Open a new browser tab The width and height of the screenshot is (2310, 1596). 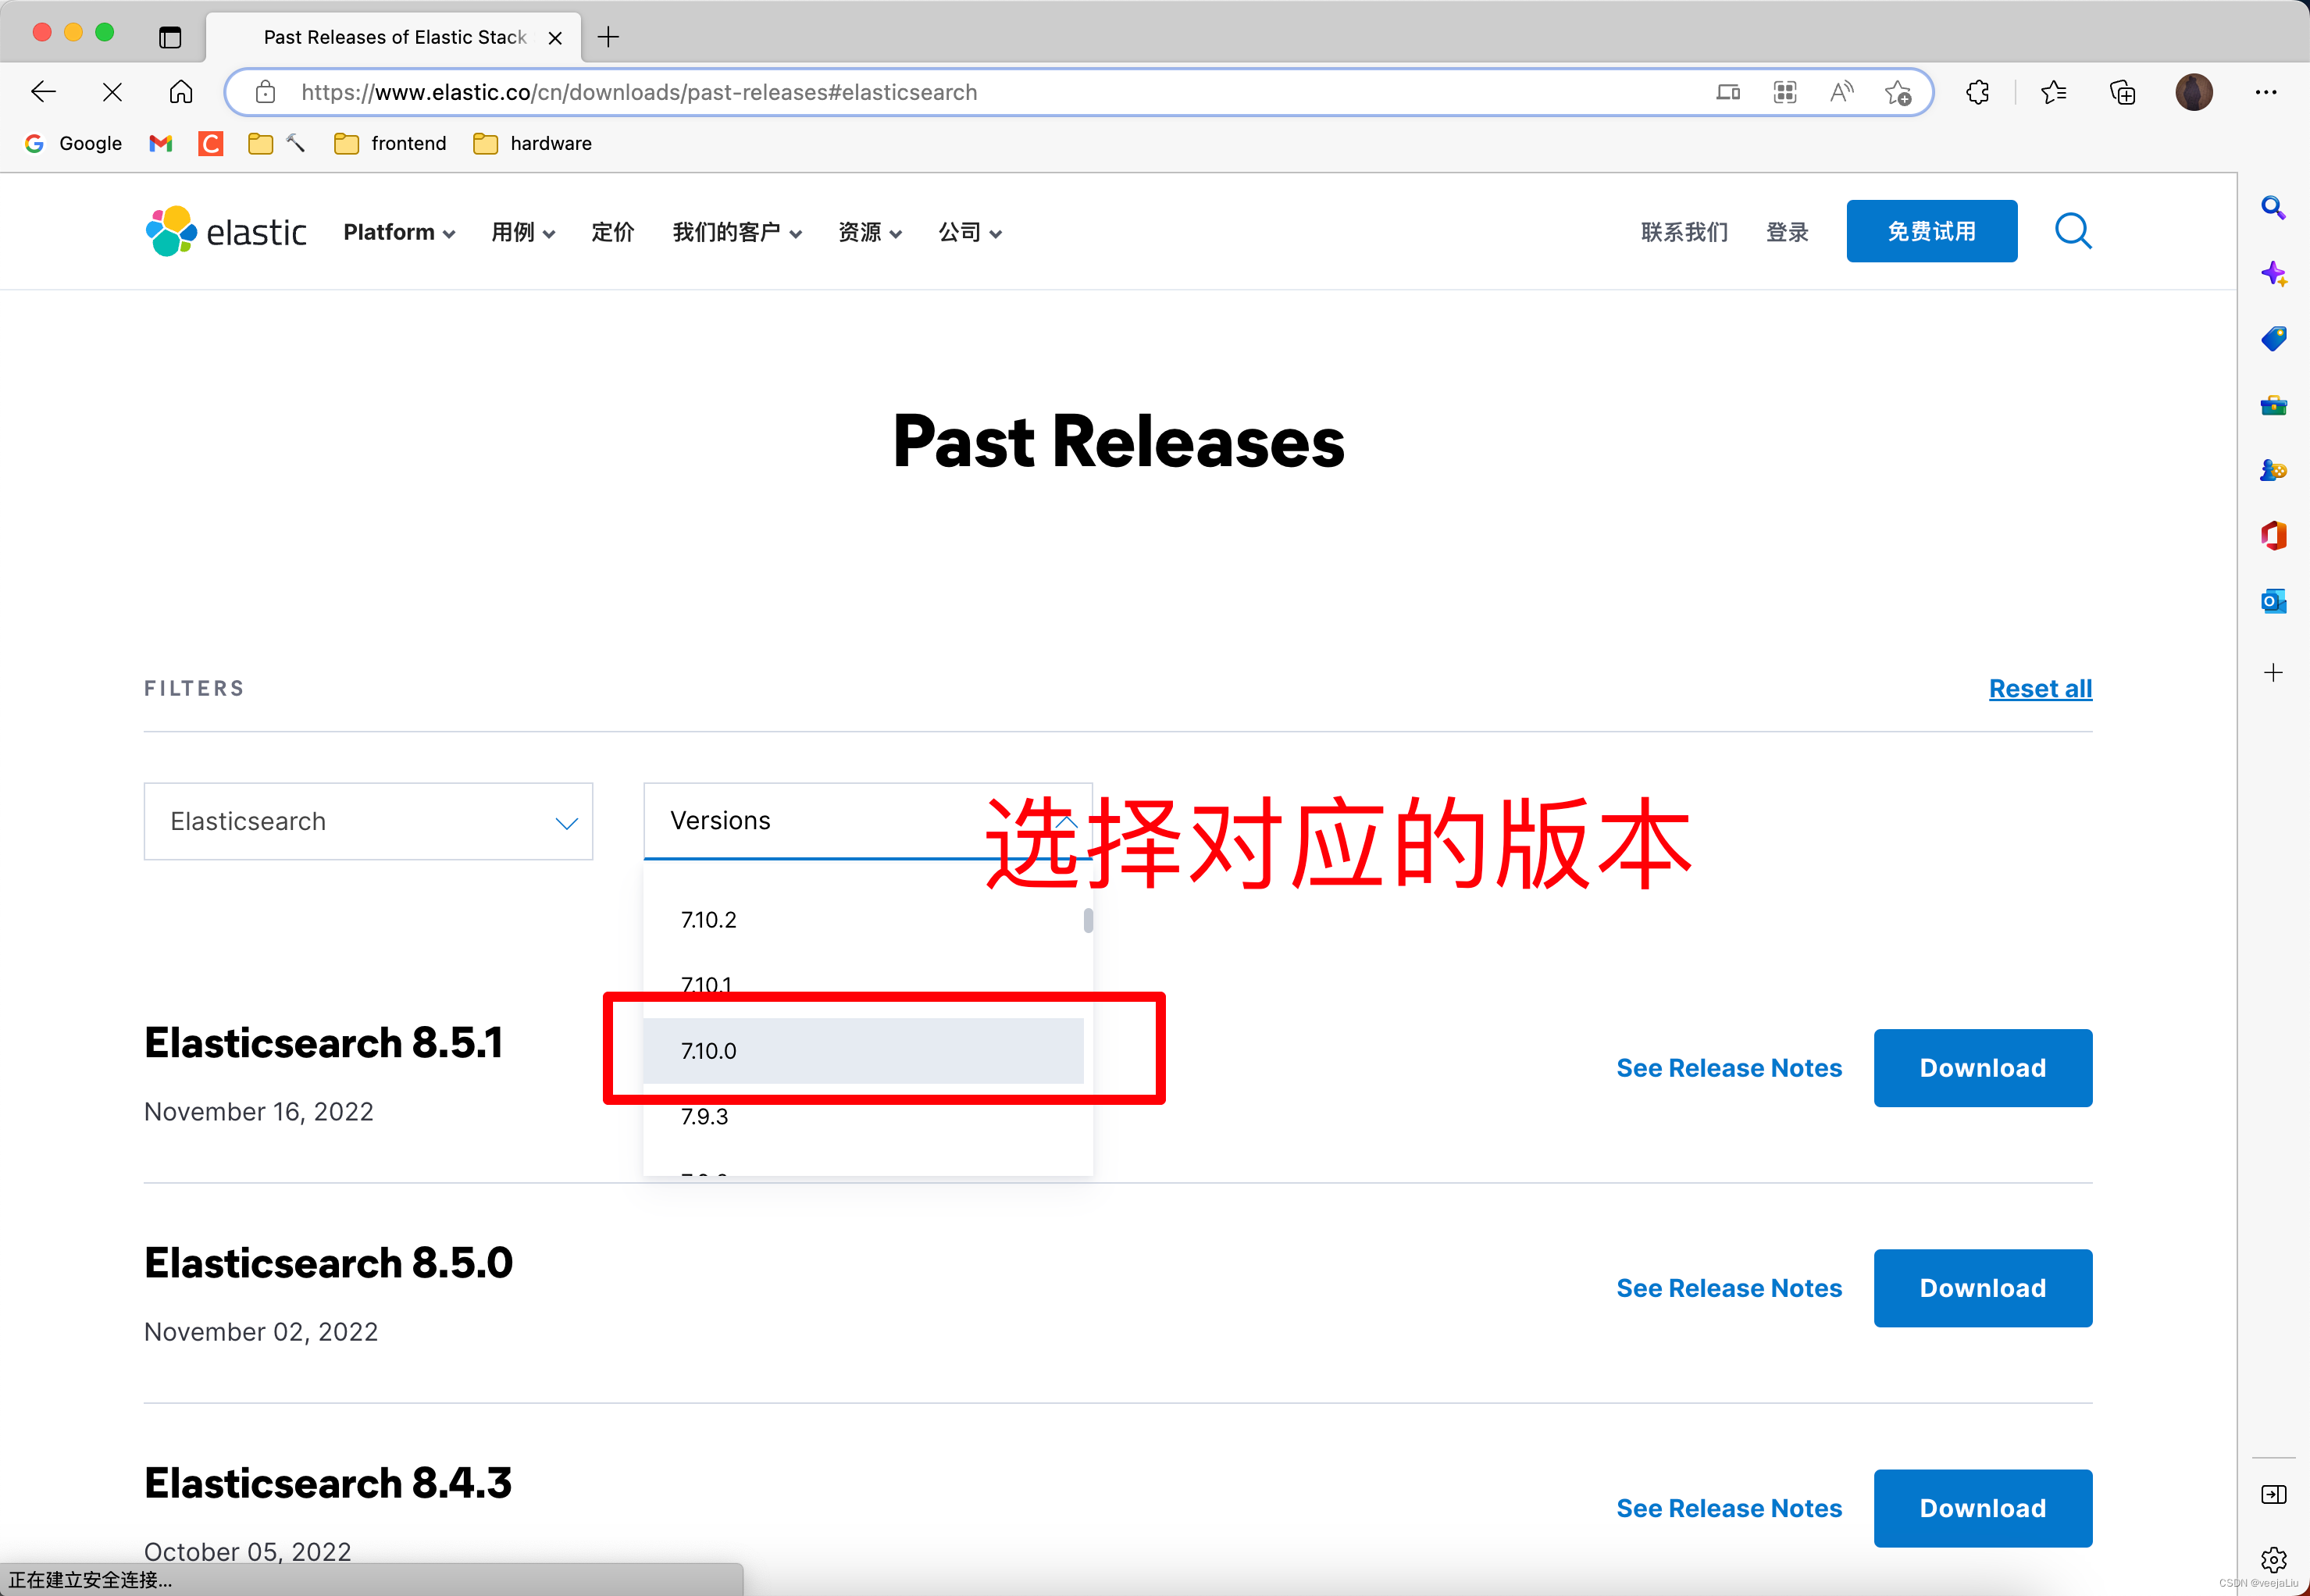click(x=608, y=37)
